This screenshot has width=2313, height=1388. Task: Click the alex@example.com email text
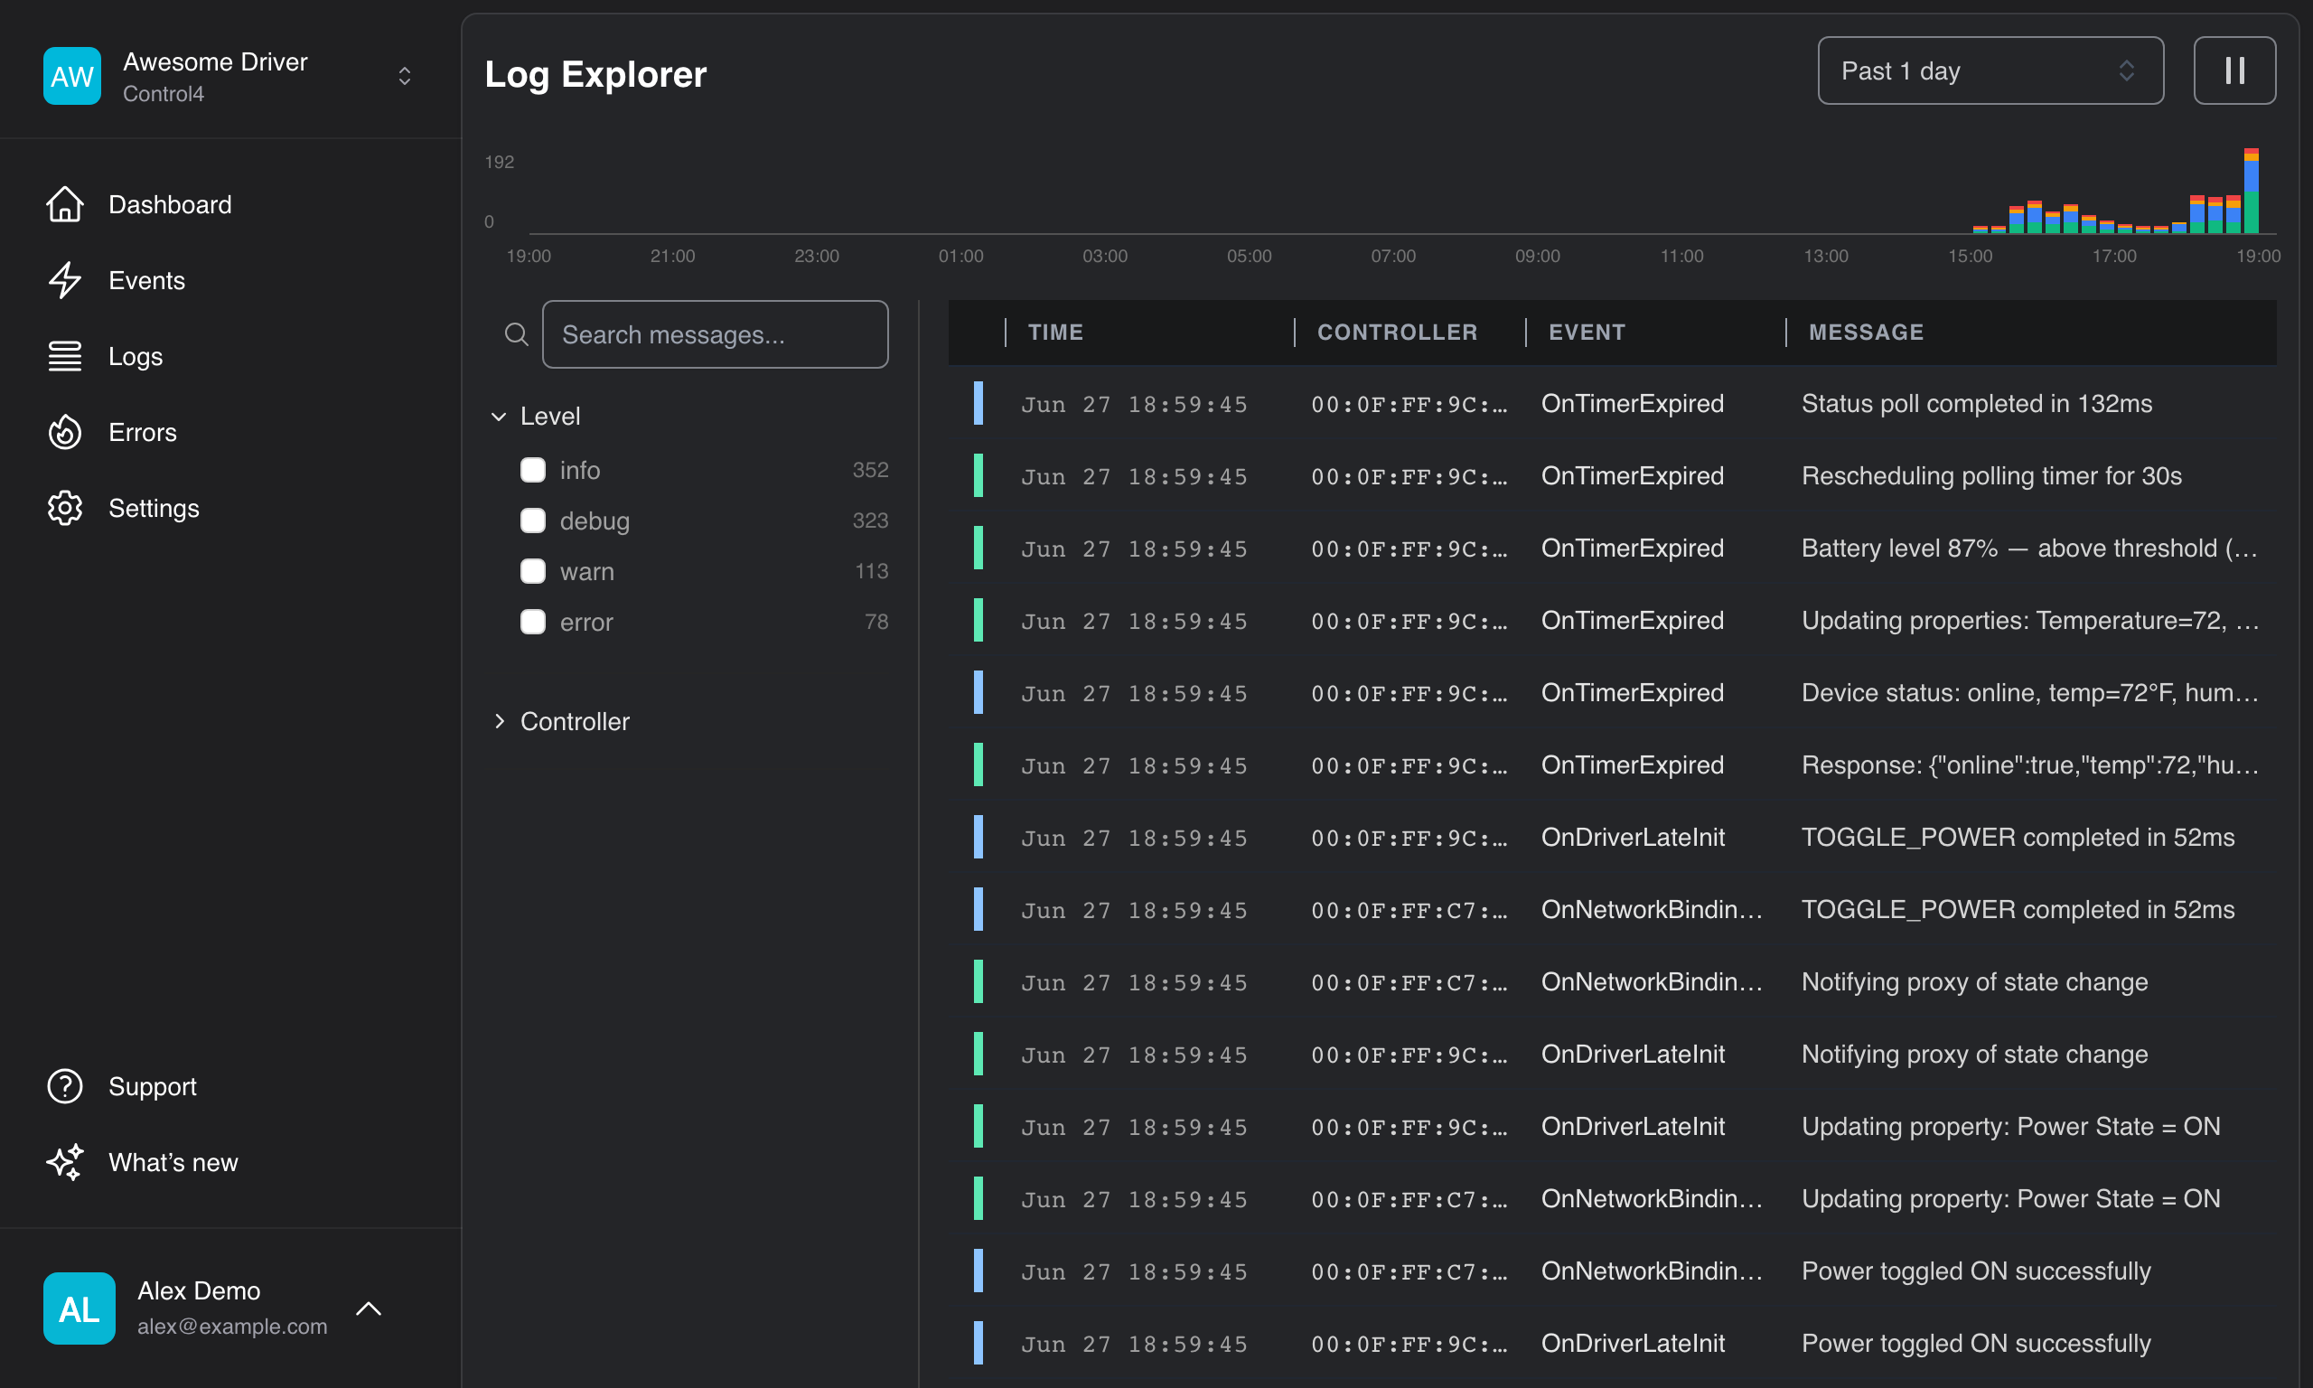232,1327
